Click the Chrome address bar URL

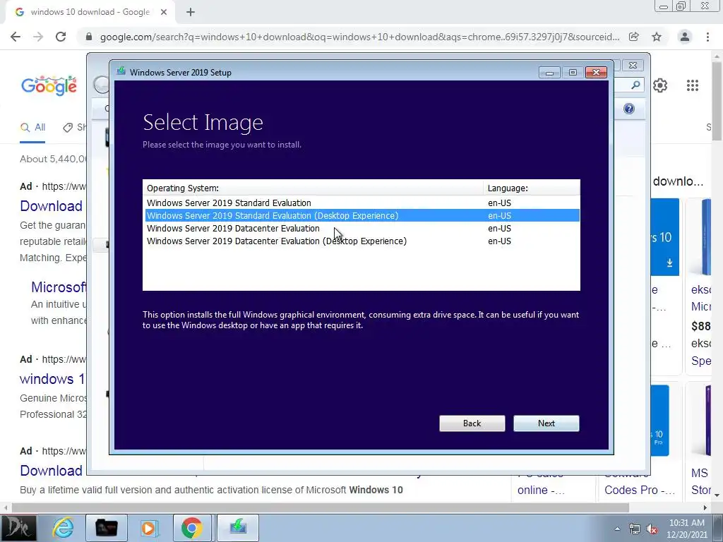(359, 37)
